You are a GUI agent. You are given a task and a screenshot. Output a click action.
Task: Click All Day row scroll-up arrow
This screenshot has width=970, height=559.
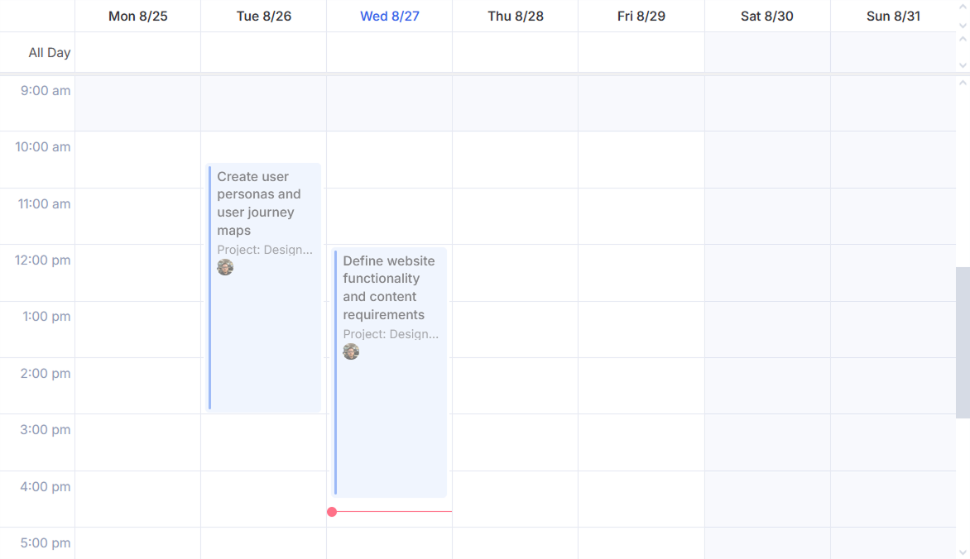pos(963,39)
